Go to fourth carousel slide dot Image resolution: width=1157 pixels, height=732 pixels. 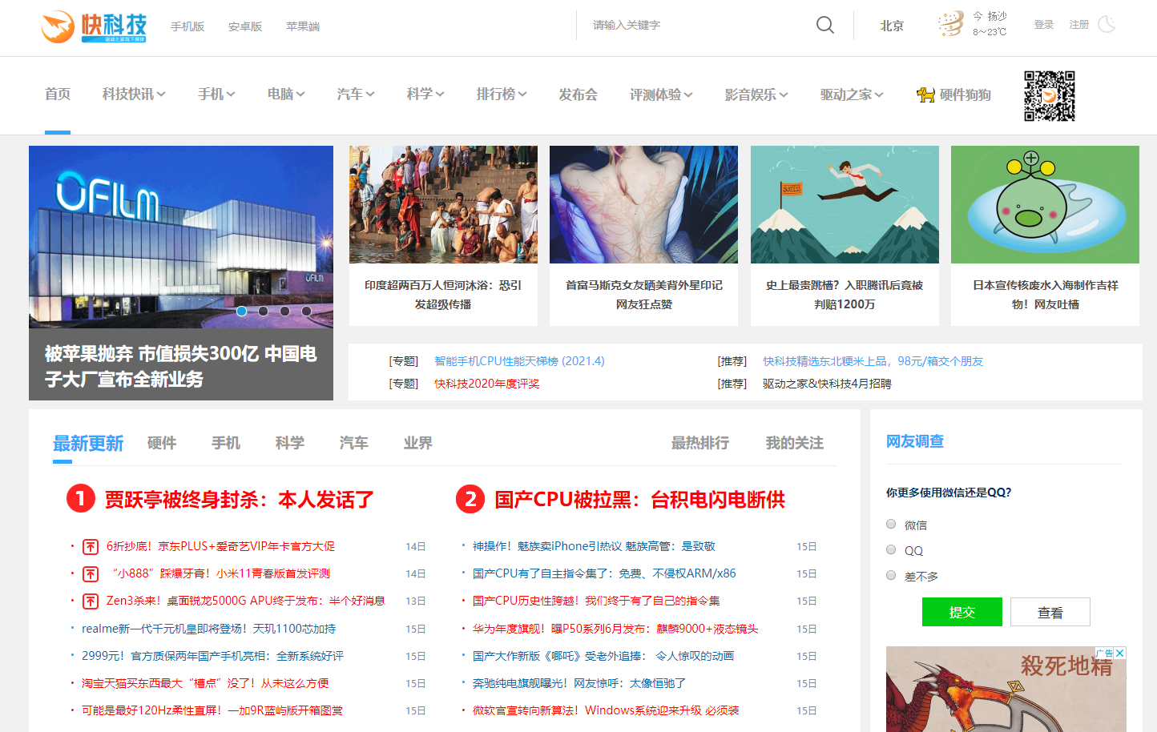(x=306, y=311)
